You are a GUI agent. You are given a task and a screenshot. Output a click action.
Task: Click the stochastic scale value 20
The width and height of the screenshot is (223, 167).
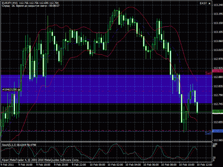pyautogui.click(x=214, y=158)
